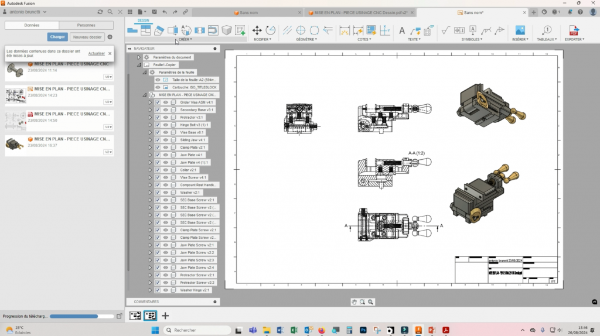Open the CRÉER menu

(185, 39)
